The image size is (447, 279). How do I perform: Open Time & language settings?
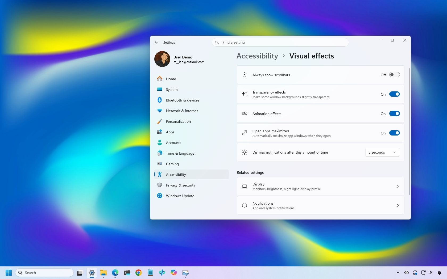click(191, 153)
